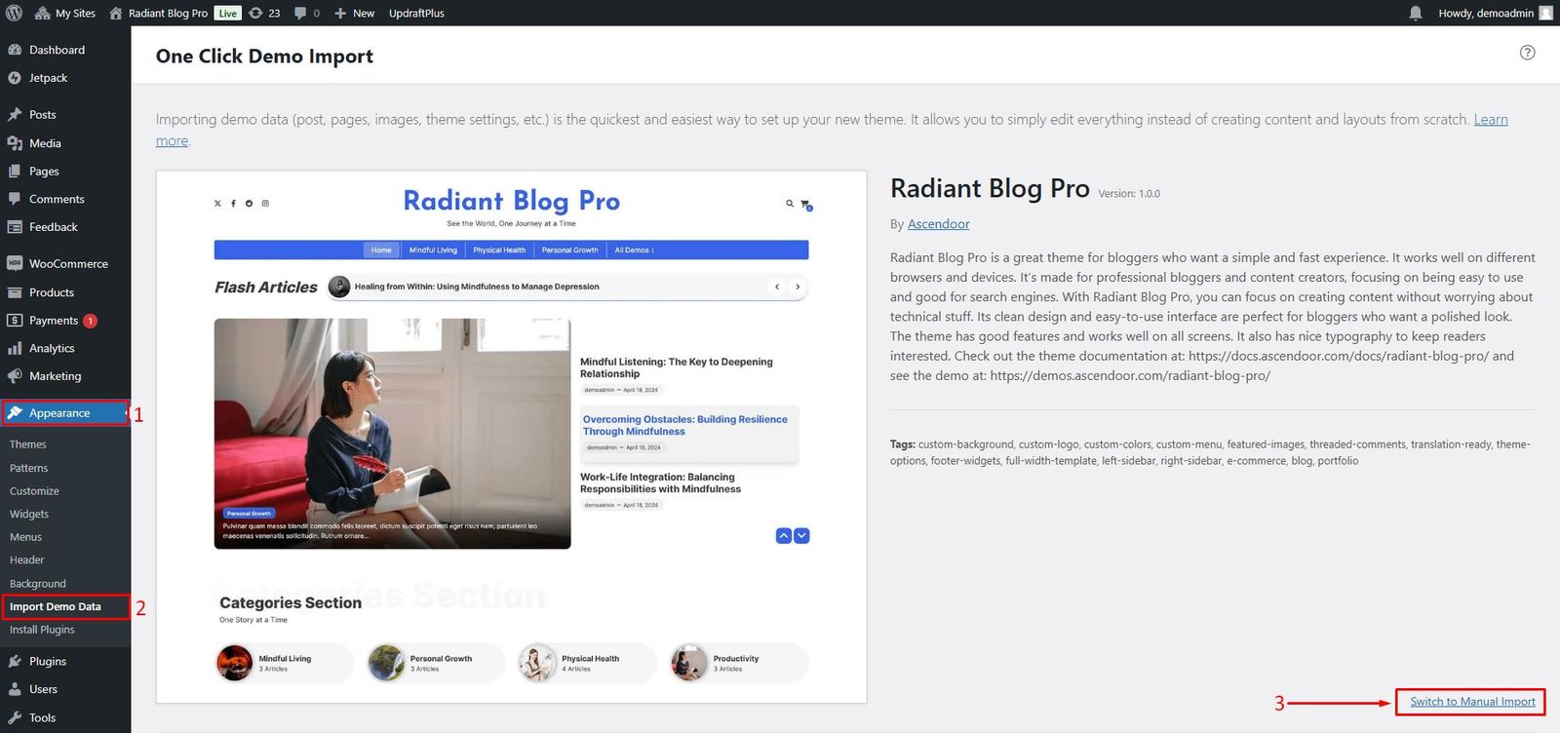Click the Dashboard gauge icon
Screen dimensions: 1560x733
pos(15,50)
